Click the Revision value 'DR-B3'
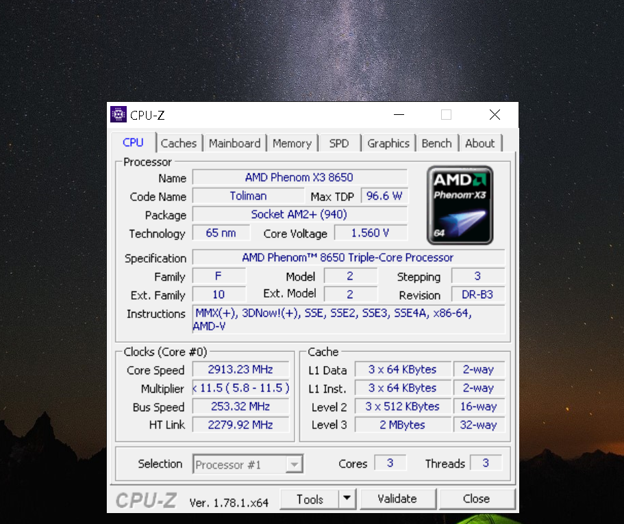 click(x=477, y=295)
